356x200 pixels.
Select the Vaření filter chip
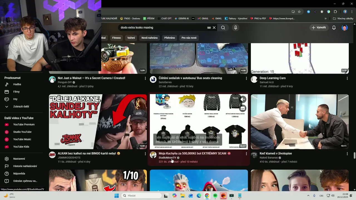click(131, 38)
